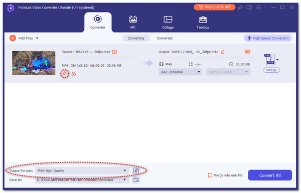The height and width of the screenshot is (193, 301).
Task: Click the orange metadata ID icon
Action: click(x=247, y=52)
